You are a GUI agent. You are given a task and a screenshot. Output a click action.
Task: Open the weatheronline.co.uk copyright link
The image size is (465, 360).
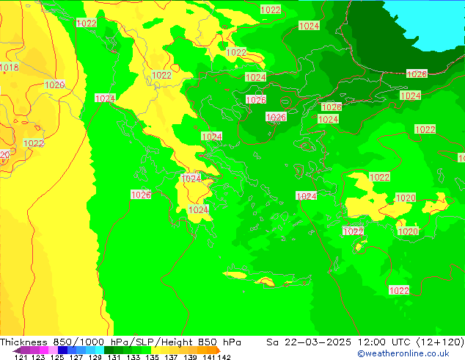(403, 353)
